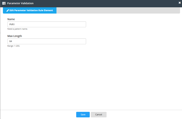Click the pencil icon on the edit tab
This screenshot has height=119, width=182.
point(8,11)
